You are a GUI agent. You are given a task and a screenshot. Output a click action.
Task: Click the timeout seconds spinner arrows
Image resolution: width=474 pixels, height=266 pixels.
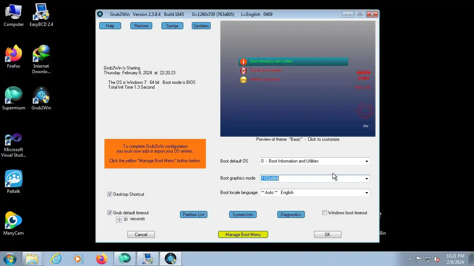pyautogui.click(x=119, y=219)
